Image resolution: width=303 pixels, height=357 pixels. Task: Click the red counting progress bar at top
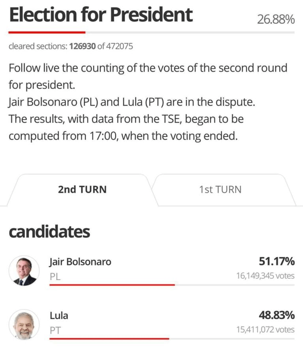[47, 32]
